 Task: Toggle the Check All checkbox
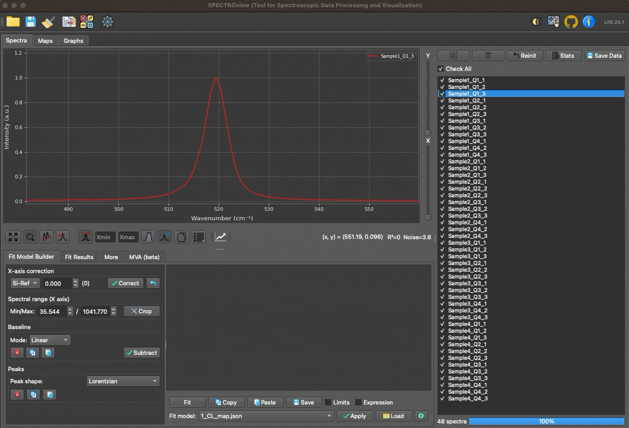[x=440, y=69]
